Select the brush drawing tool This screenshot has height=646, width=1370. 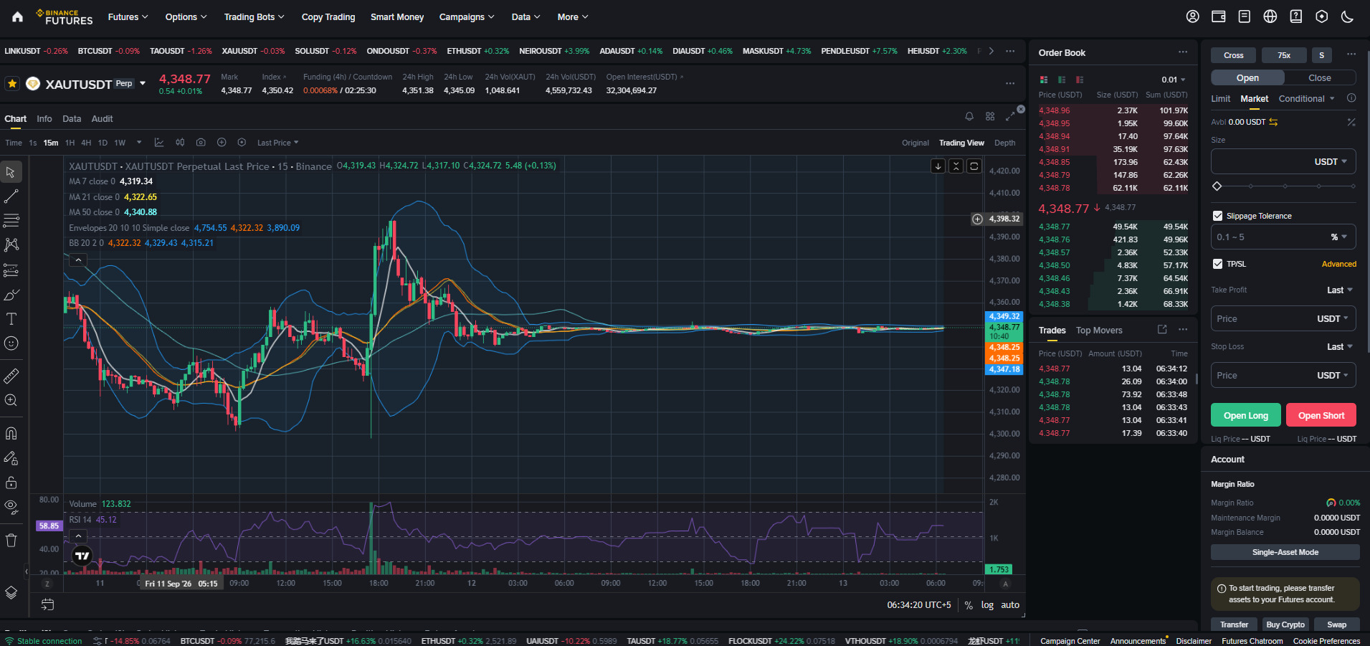11,295
